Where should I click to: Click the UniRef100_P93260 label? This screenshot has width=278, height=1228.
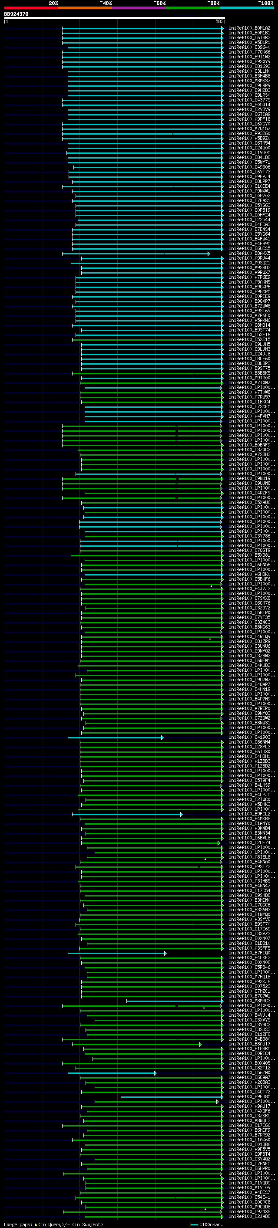(x=249, y=133)
